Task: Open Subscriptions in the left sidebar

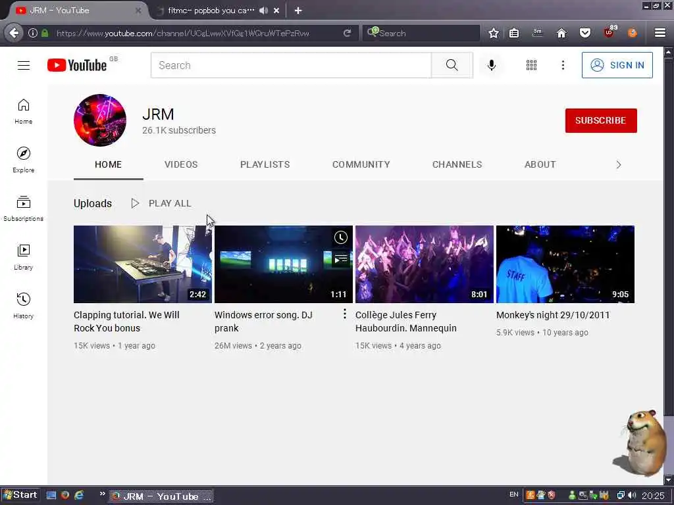Action: [x=24, y=208]
